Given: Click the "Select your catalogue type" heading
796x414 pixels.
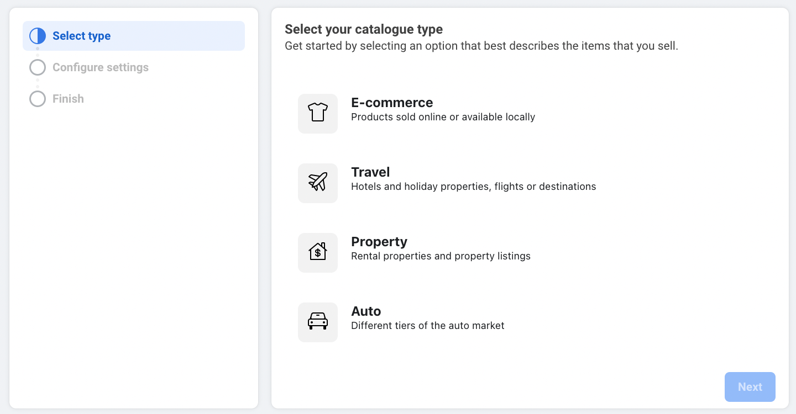Looking at the screenshot, I should click(363, 29).
